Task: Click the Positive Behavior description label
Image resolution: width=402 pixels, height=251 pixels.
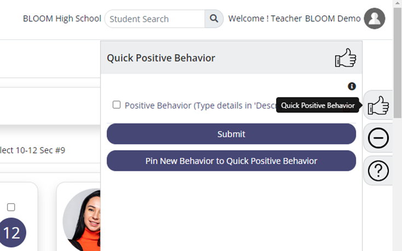Action: pos(200,105)
